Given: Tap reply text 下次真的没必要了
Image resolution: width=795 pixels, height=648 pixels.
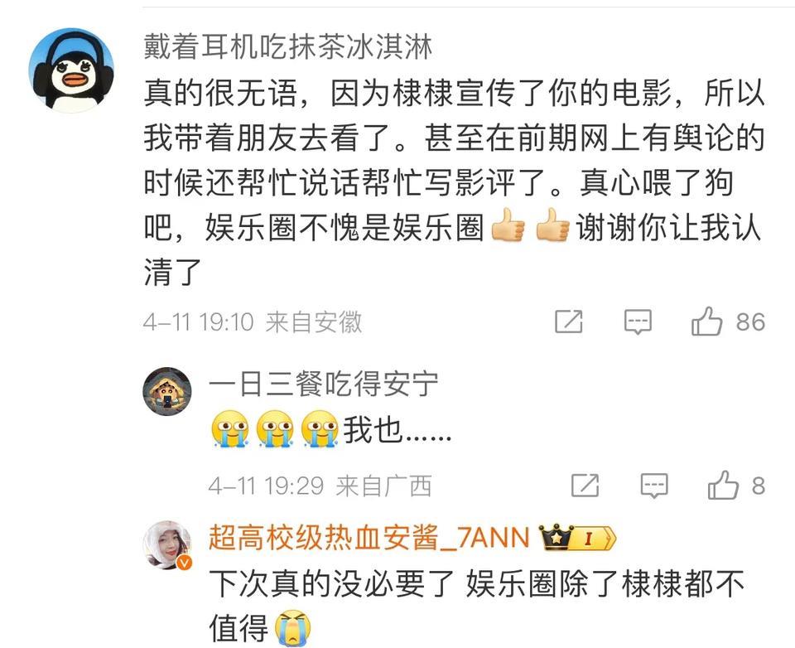Looking at the screenshot, I should point(331,583).
